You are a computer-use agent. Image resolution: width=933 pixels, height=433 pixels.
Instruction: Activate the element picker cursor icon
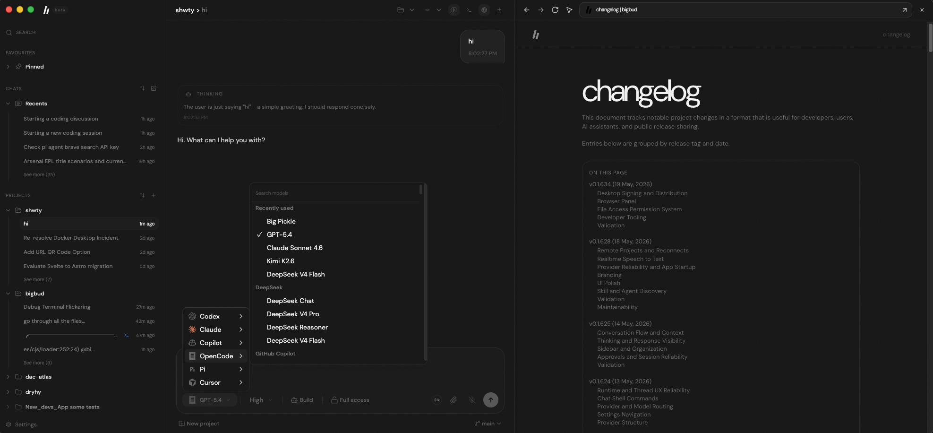tap(569, 10)
